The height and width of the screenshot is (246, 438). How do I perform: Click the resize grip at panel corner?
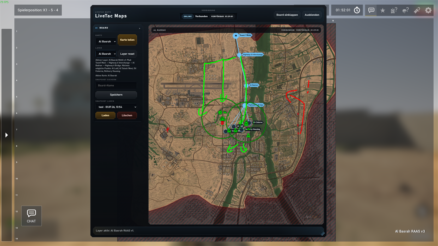coord(323,234)
